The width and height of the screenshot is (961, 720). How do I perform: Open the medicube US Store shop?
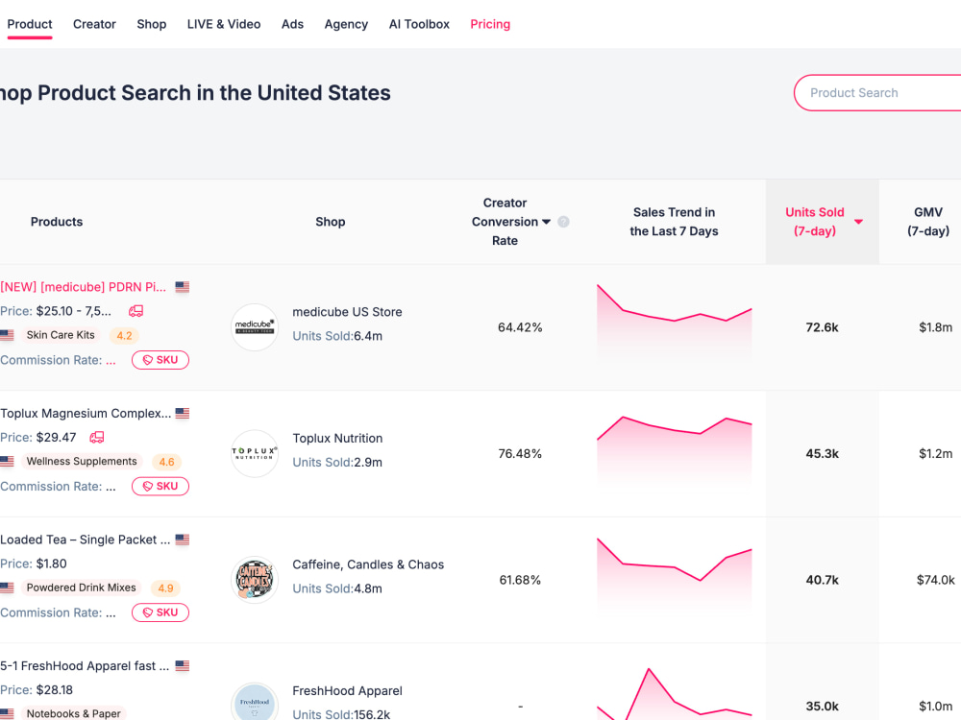348,312
